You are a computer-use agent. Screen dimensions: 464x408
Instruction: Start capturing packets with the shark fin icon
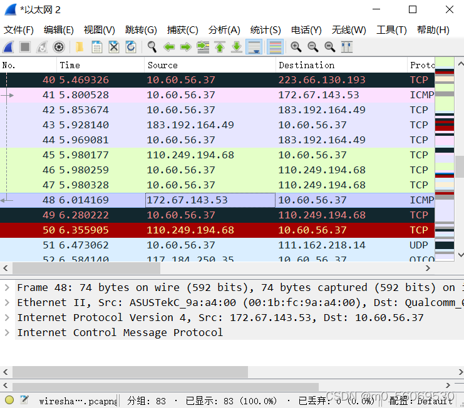[9, 47]
